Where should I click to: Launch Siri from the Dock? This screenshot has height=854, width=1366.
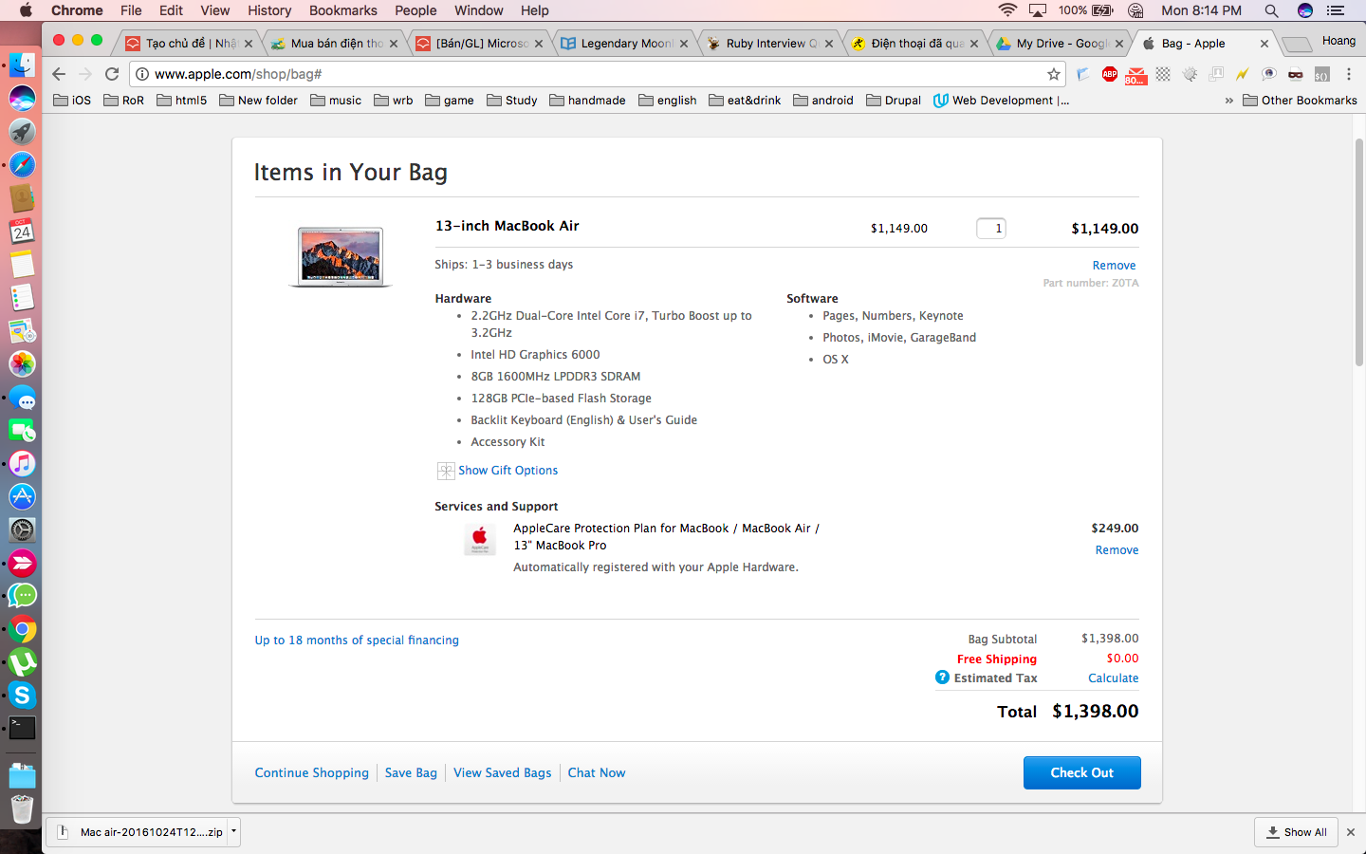click(22, 98)
